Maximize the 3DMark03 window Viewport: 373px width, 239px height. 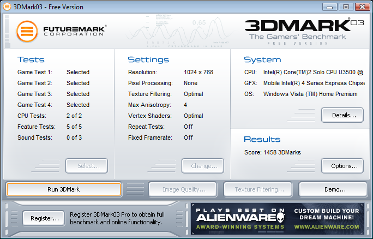(x=346, y=7)
